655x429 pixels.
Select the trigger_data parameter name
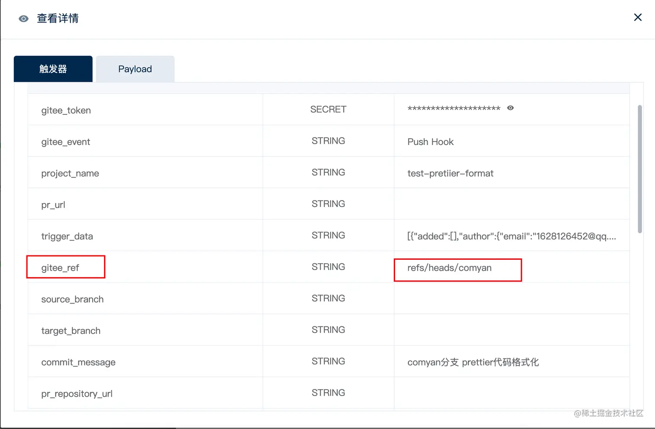pyautogui.click(x=67, y=236)
